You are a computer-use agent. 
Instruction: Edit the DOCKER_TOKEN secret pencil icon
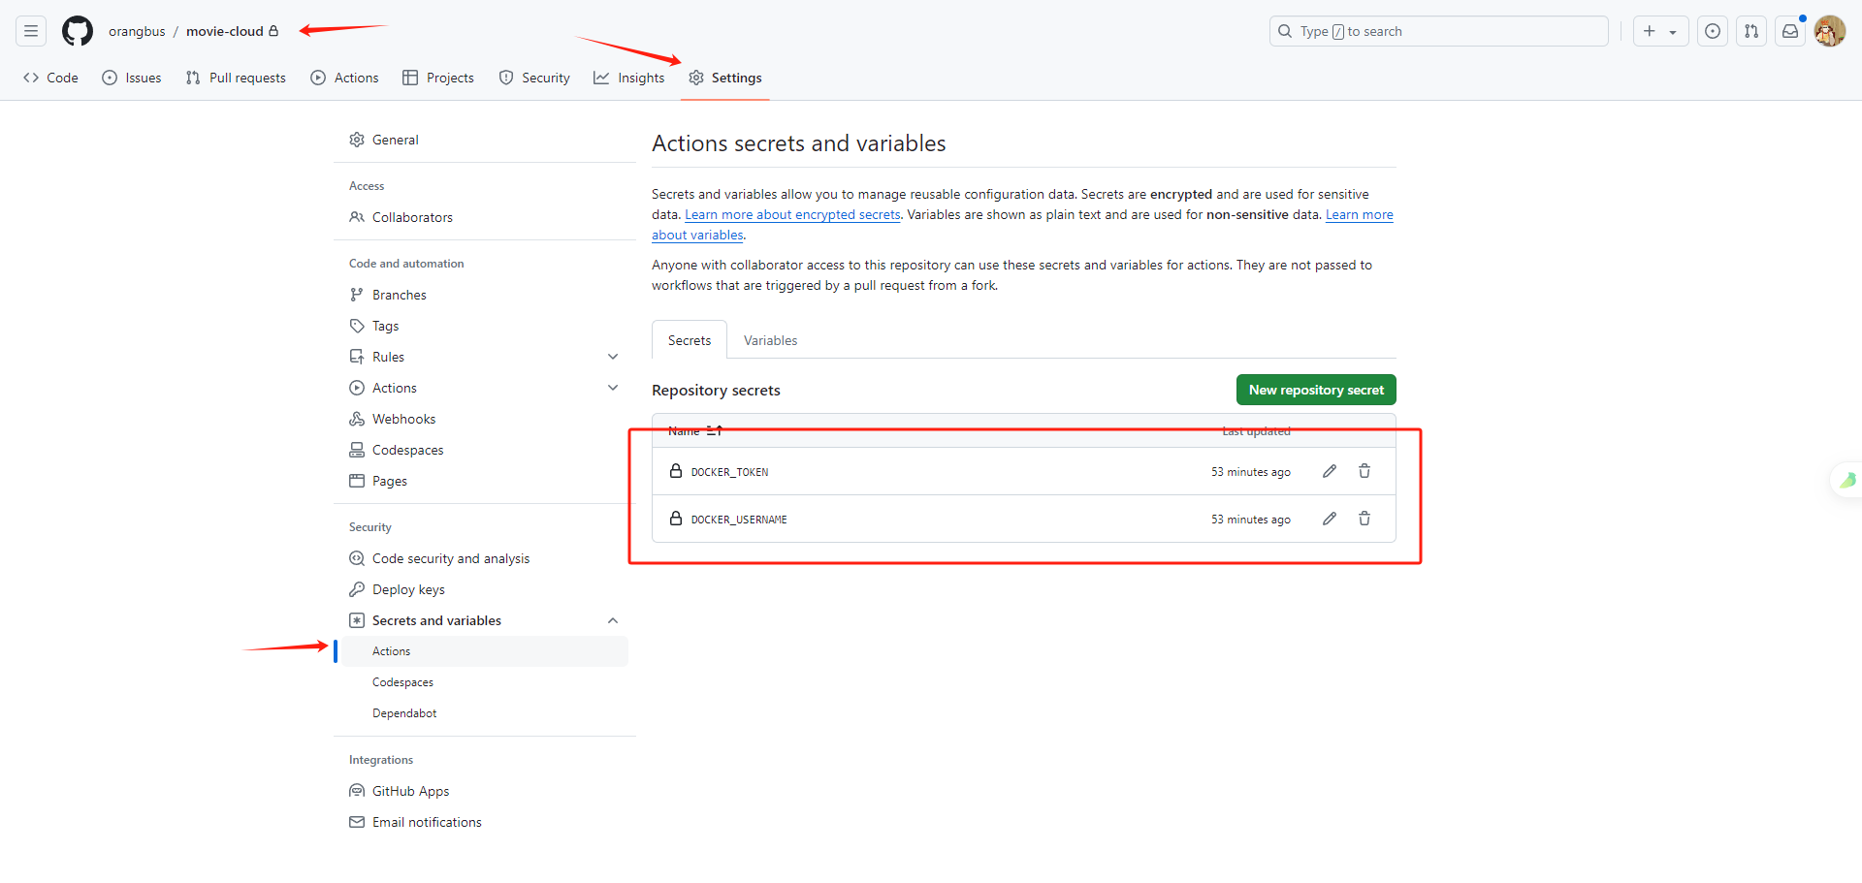[1330, 471]
